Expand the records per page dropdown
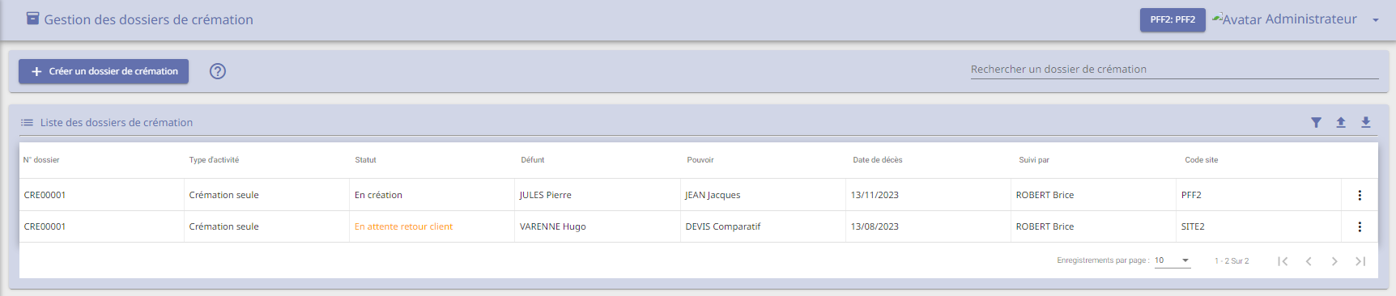The width and height of the screenshot is (1396, 296). tap(1173, 260)
